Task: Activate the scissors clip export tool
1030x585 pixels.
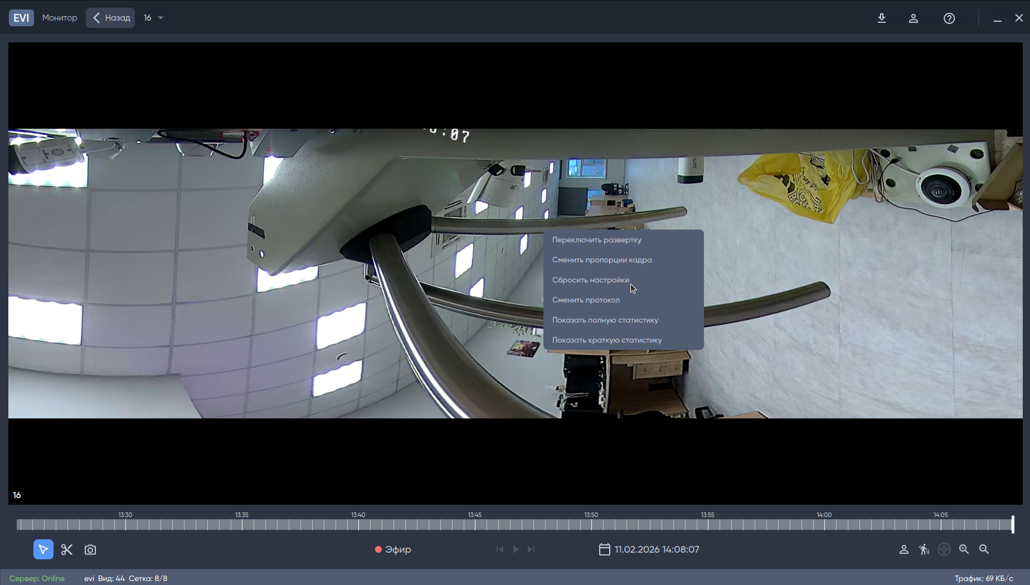Action: tap(67, 549)
